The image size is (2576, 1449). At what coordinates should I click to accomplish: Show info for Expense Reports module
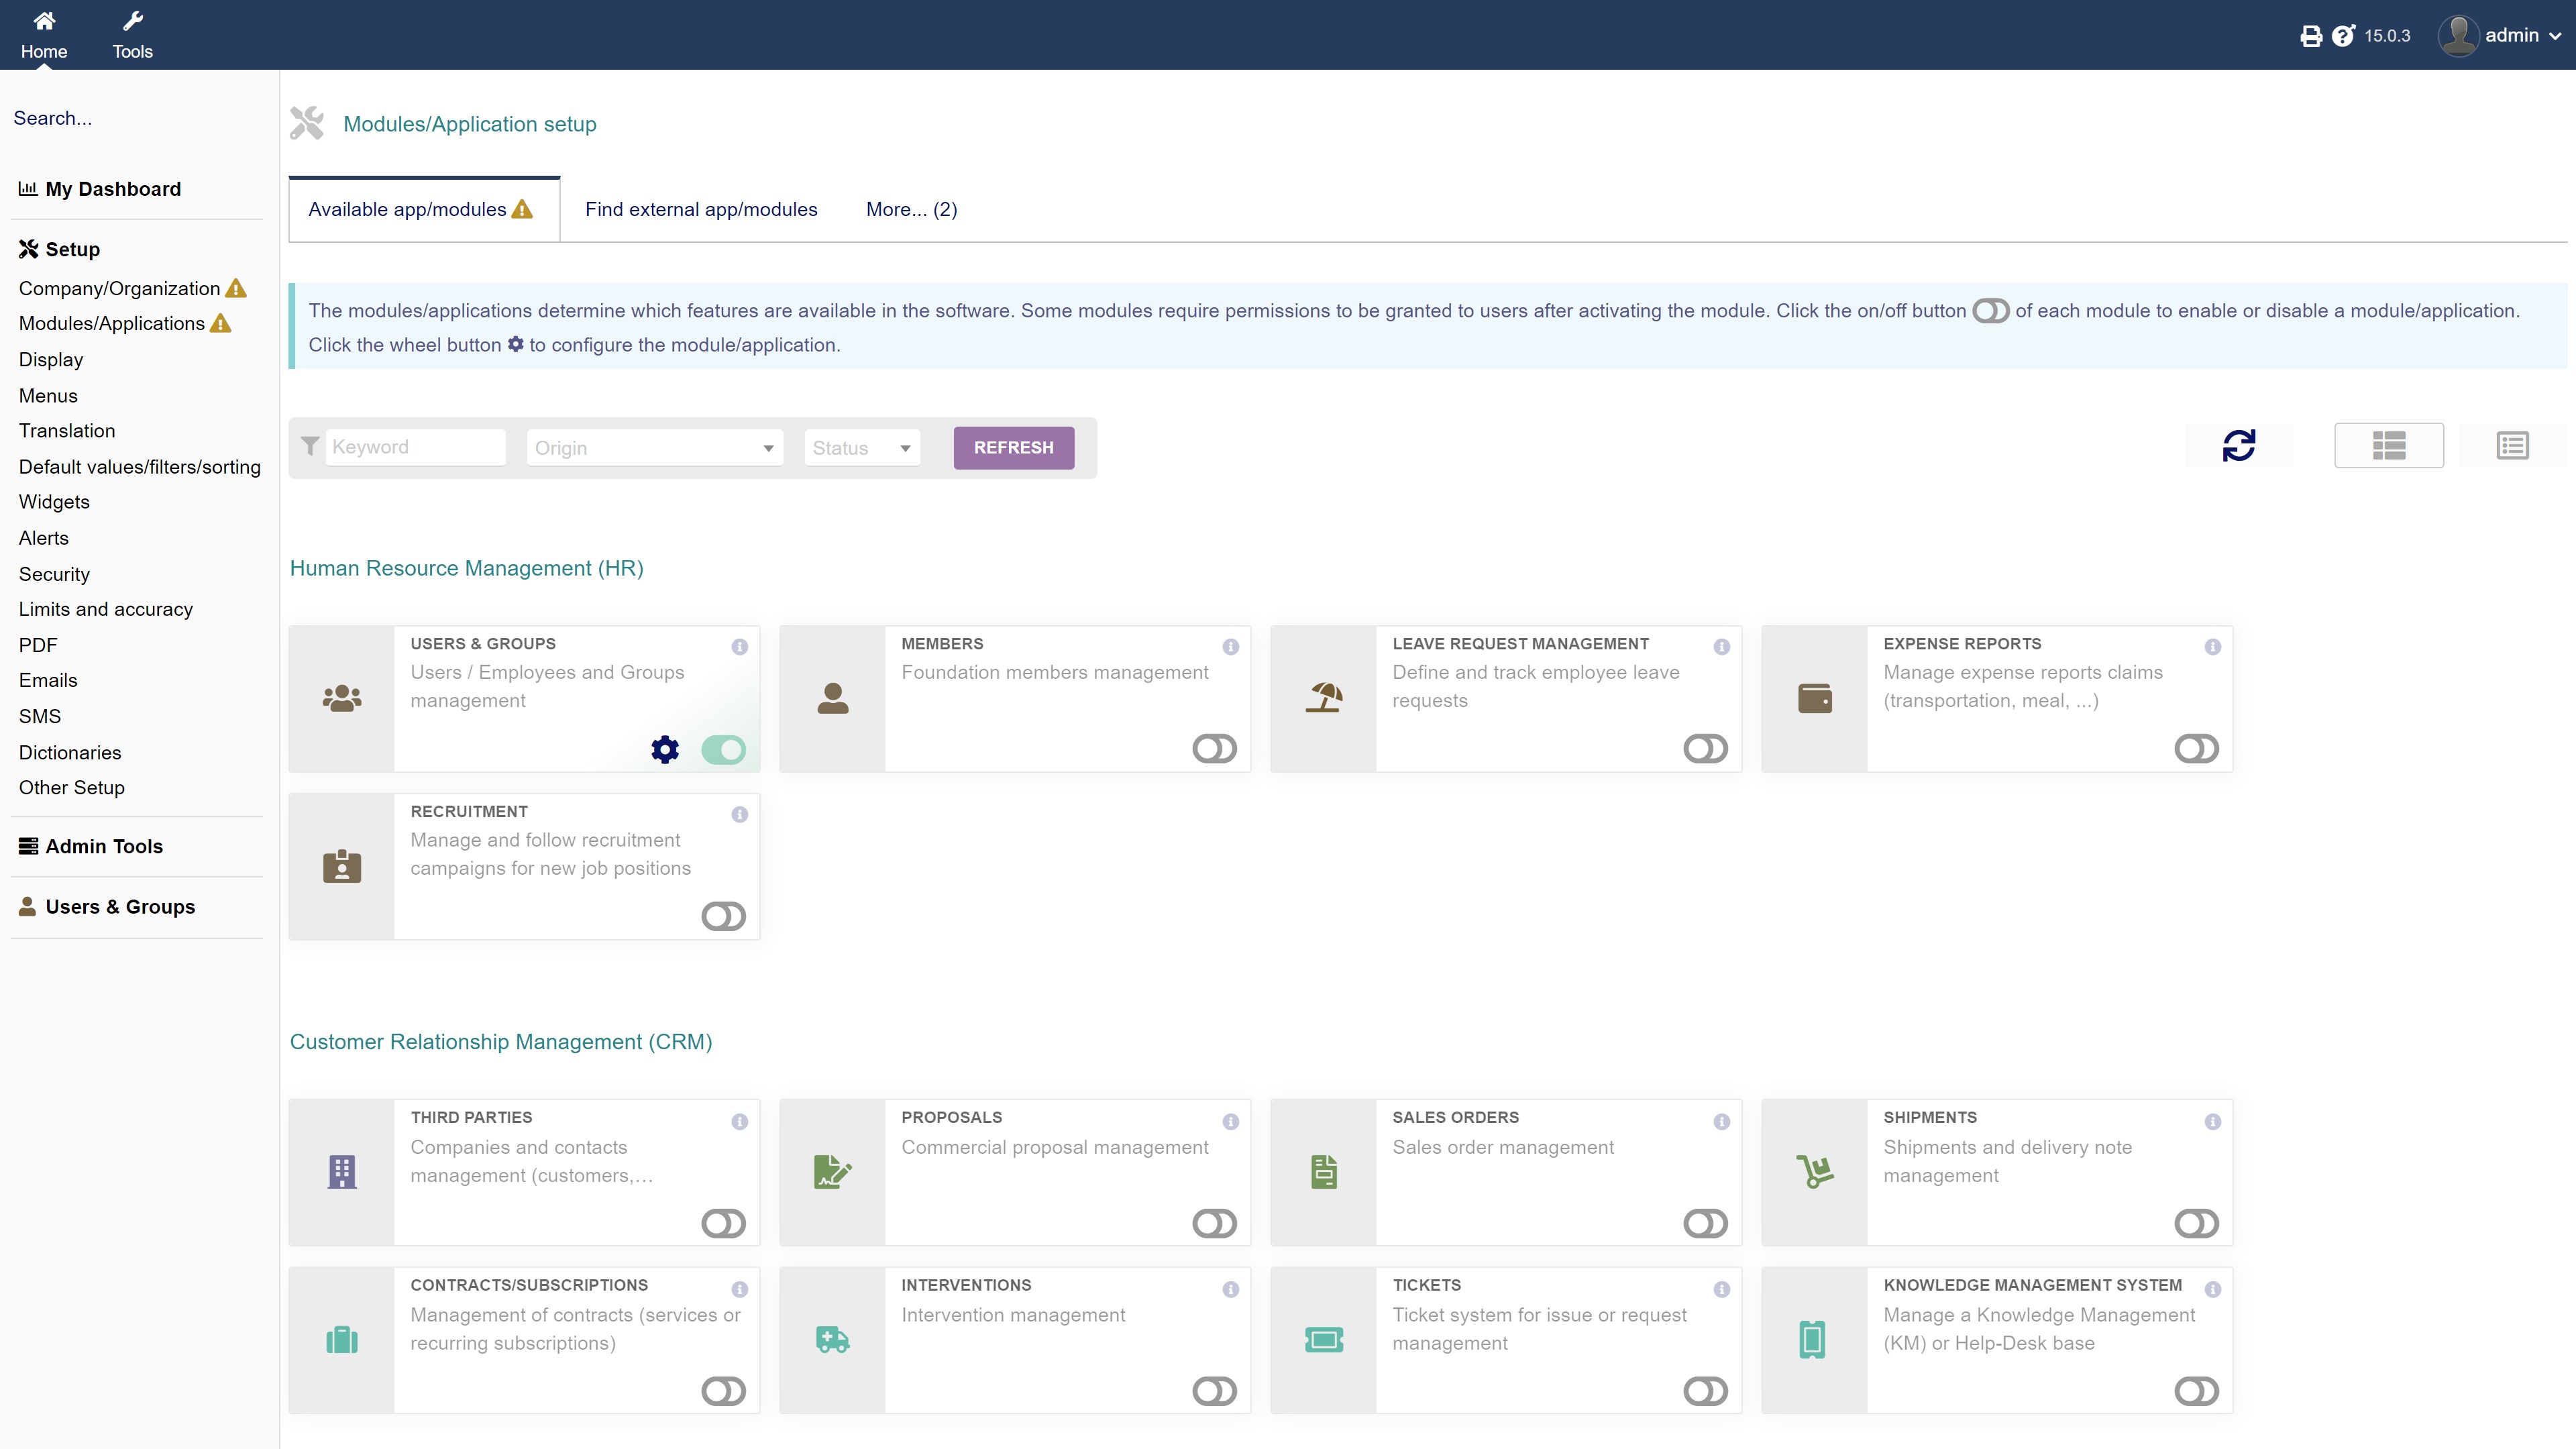2213,647
